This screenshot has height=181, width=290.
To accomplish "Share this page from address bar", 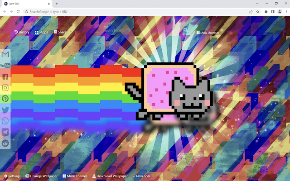I will 251,12.
